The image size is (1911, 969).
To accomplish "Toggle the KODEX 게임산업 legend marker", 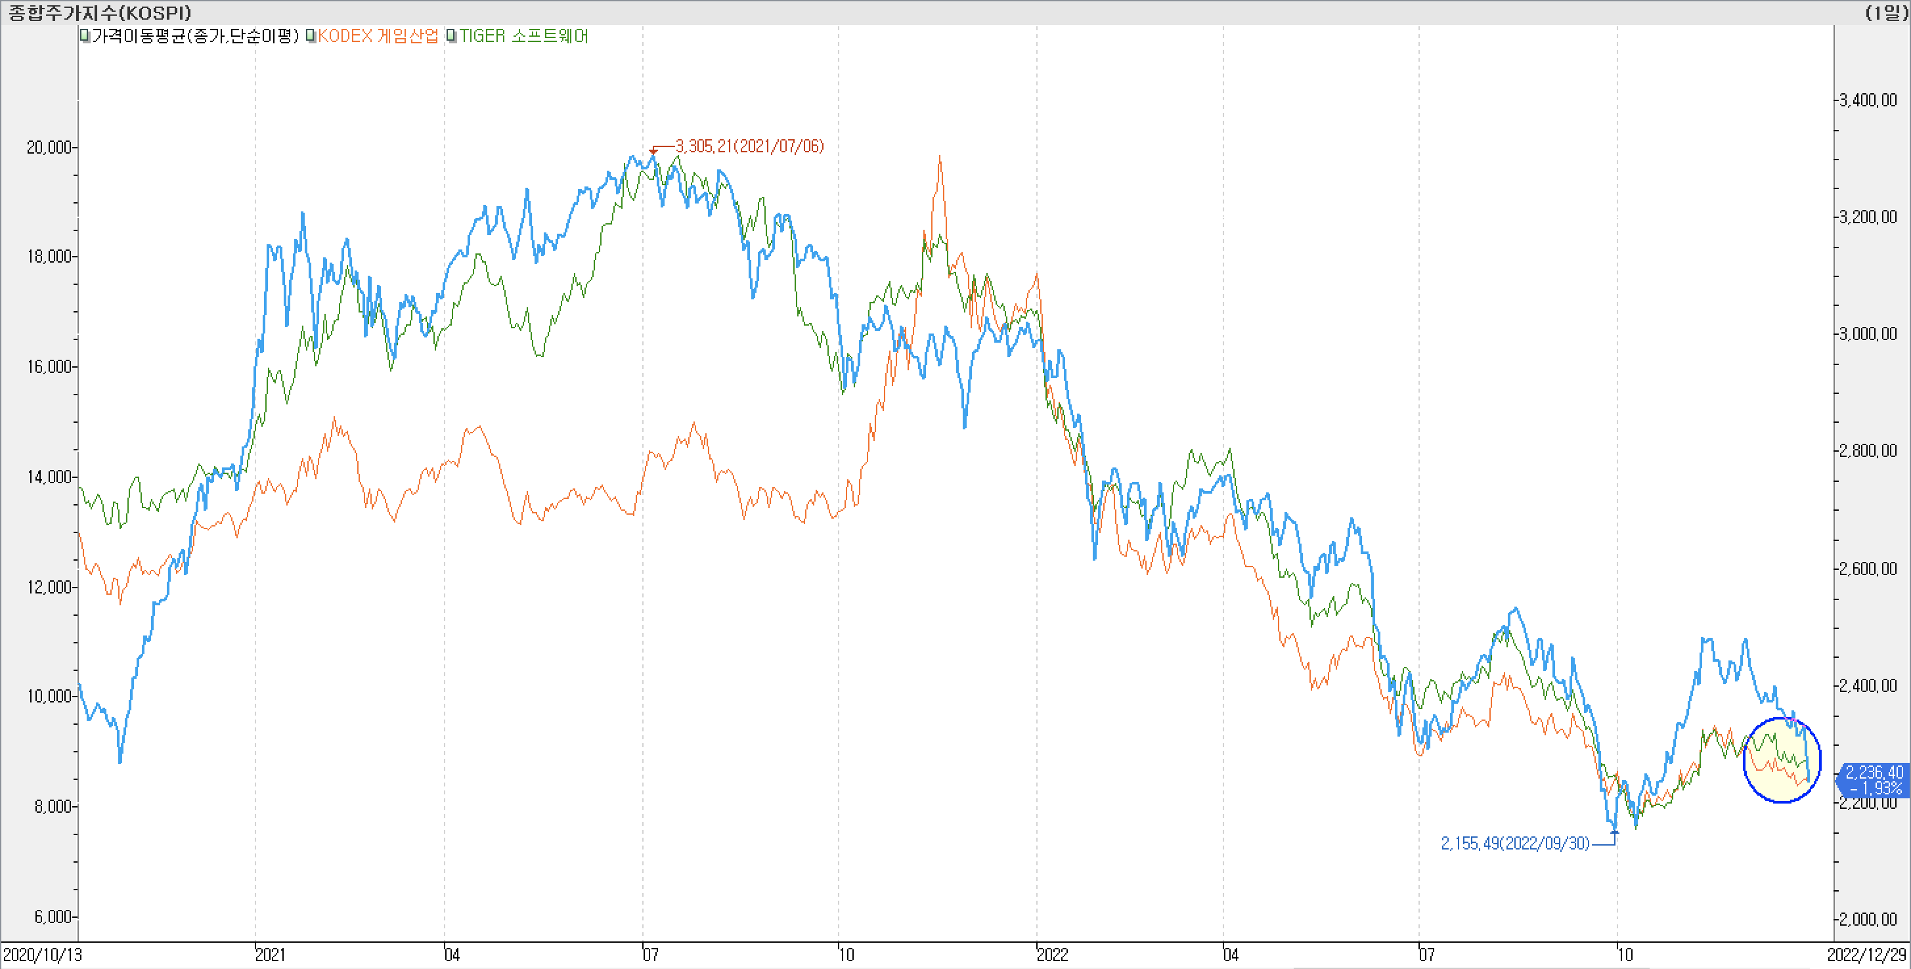I will click(x=311, y=35).
